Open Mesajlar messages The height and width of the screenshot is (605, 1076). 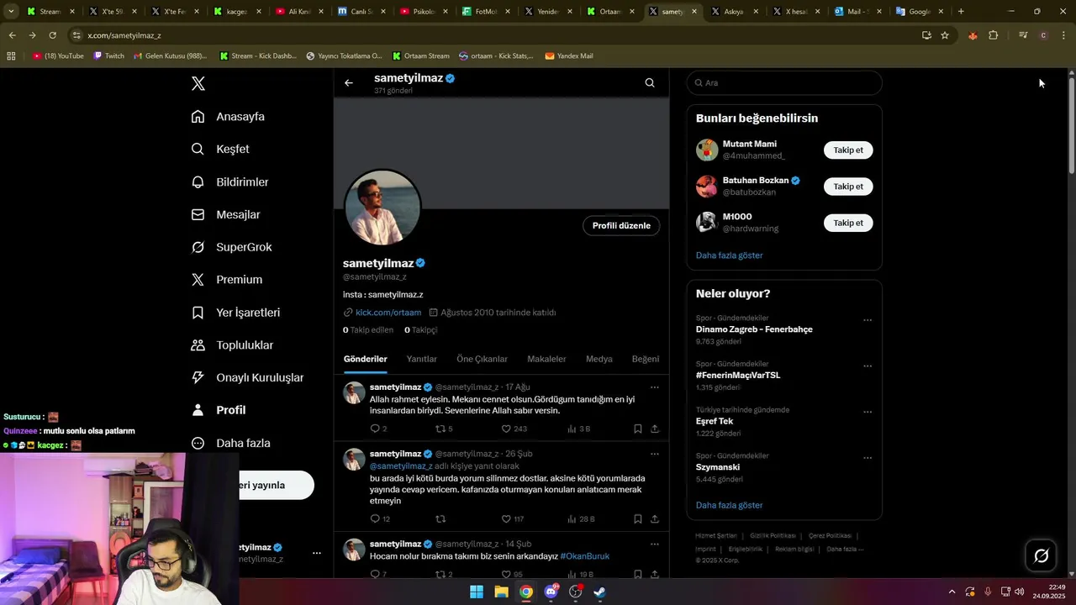pos(225,214)
